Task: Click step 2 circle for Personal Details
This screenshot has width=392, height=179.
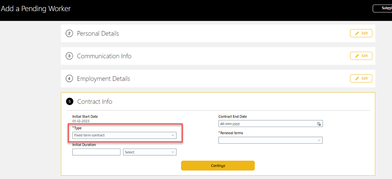Action: pos(69,33)
